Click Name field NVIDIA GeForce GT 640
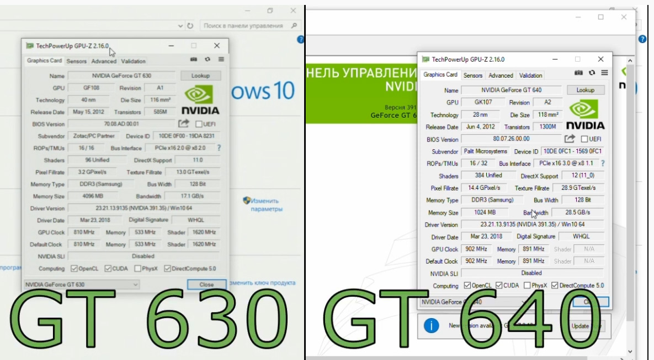 tap(512, 90)
